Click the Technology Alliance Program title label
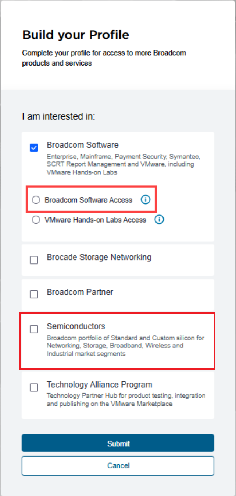Viewport: 236px width, 496px height. pyautogui.click(x=99, y=385)
